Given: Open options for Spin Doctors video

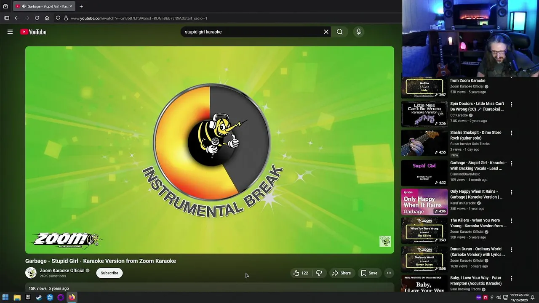Looking at the screenshot, I should tap(512, 104).
